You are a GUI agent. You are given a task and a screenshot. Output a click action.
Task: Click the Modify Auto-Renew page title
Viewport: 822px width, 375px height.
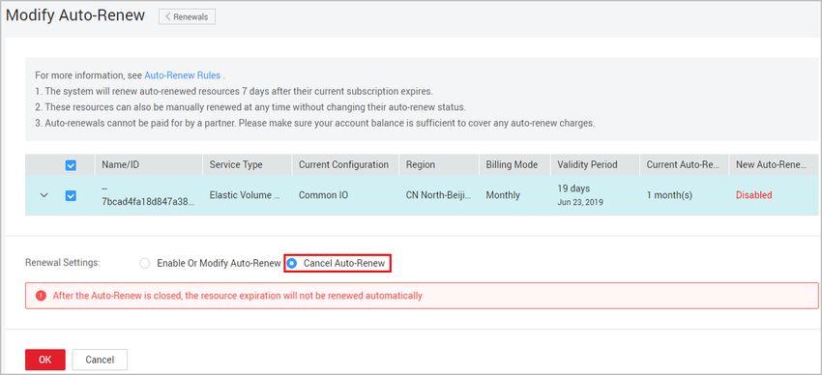(x=75, y=15)
